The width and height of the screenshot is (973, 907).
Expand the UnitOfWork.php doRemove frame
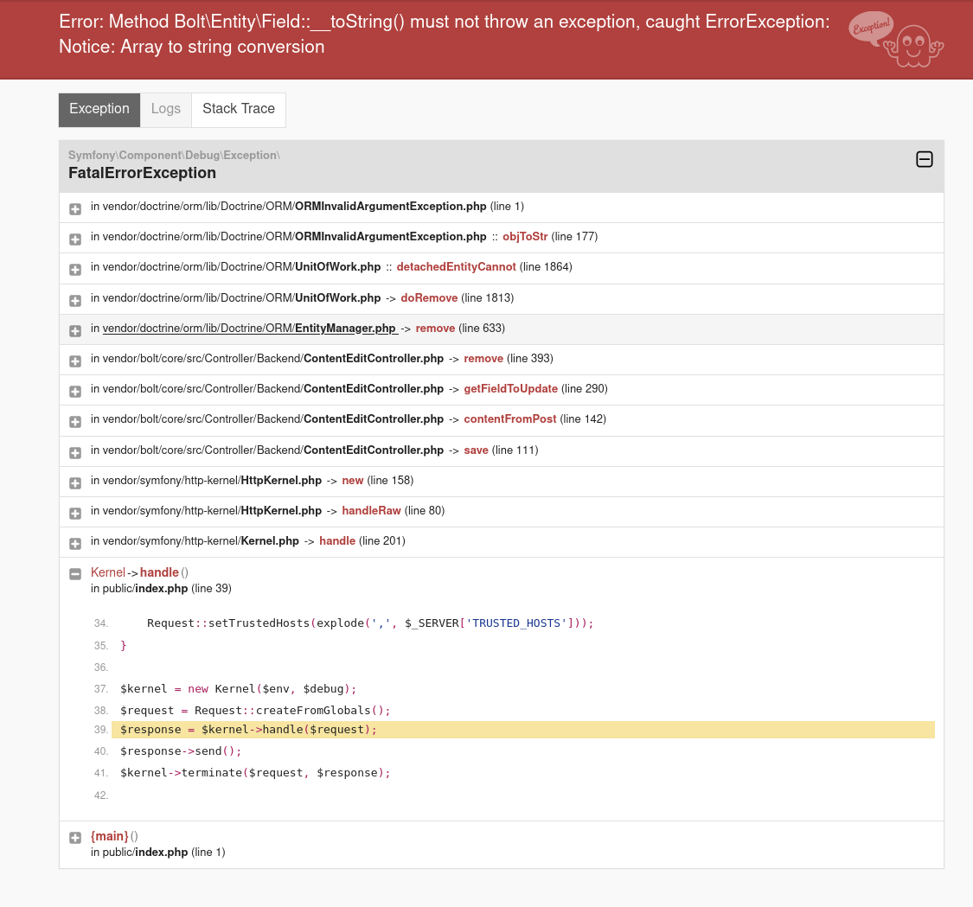[x=74, y=300]
